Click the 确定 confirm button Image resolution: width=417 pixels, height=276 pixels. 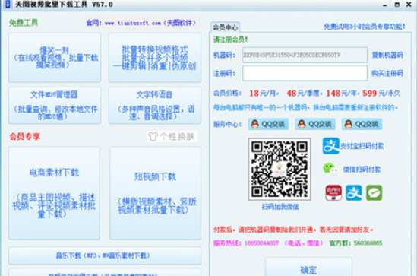tap(308, 268)
